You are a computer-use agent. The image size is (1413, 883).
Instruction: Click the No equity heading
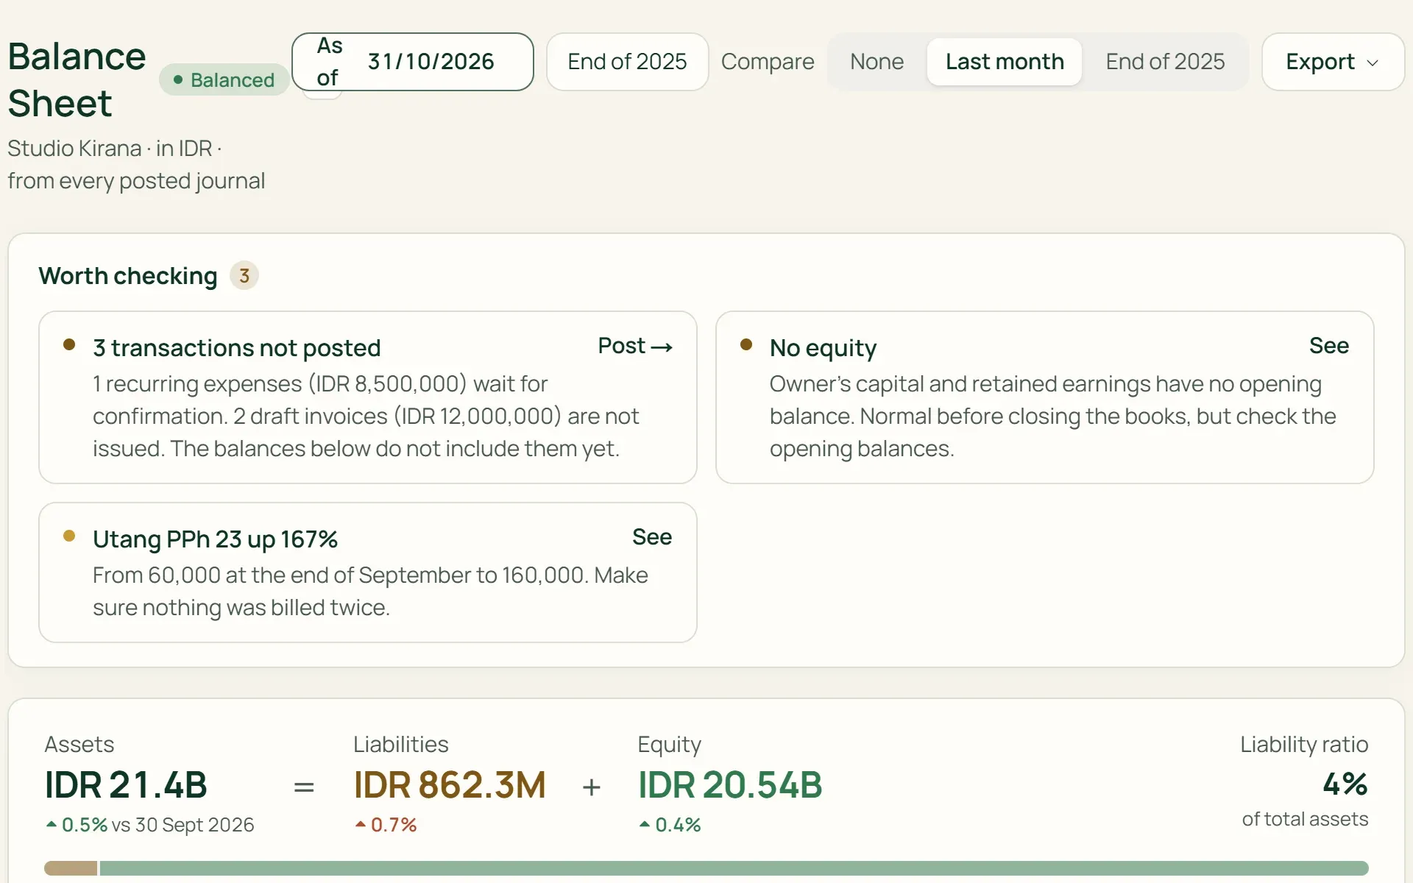point(823,348)
